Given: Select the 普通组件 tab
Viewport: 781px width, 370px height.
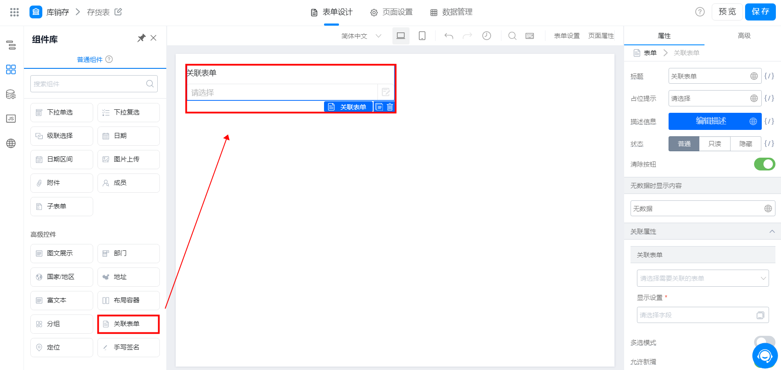Looking at the screenshot, I should coord(90,59).
